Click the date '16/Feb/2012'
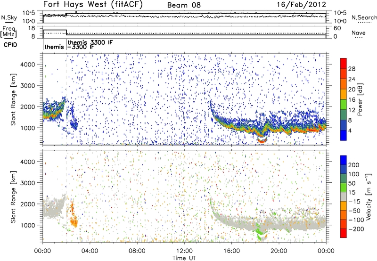The image size is (377, 261). pos(301,5)
